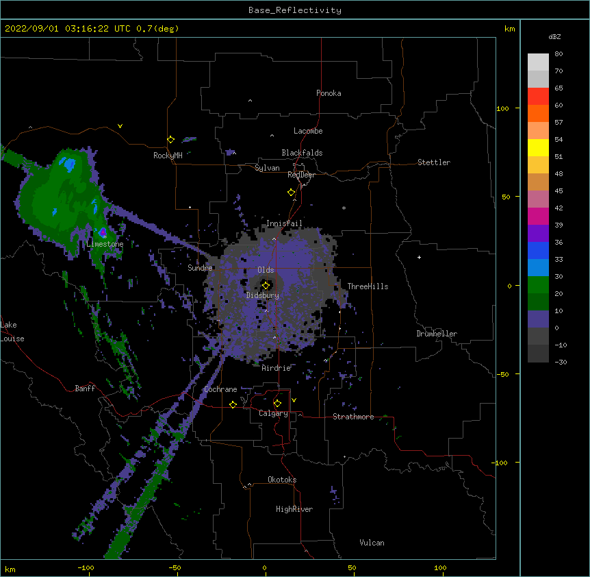Click the Ponoka city label
Screen dimensions: 590x577
pos(329,93)
